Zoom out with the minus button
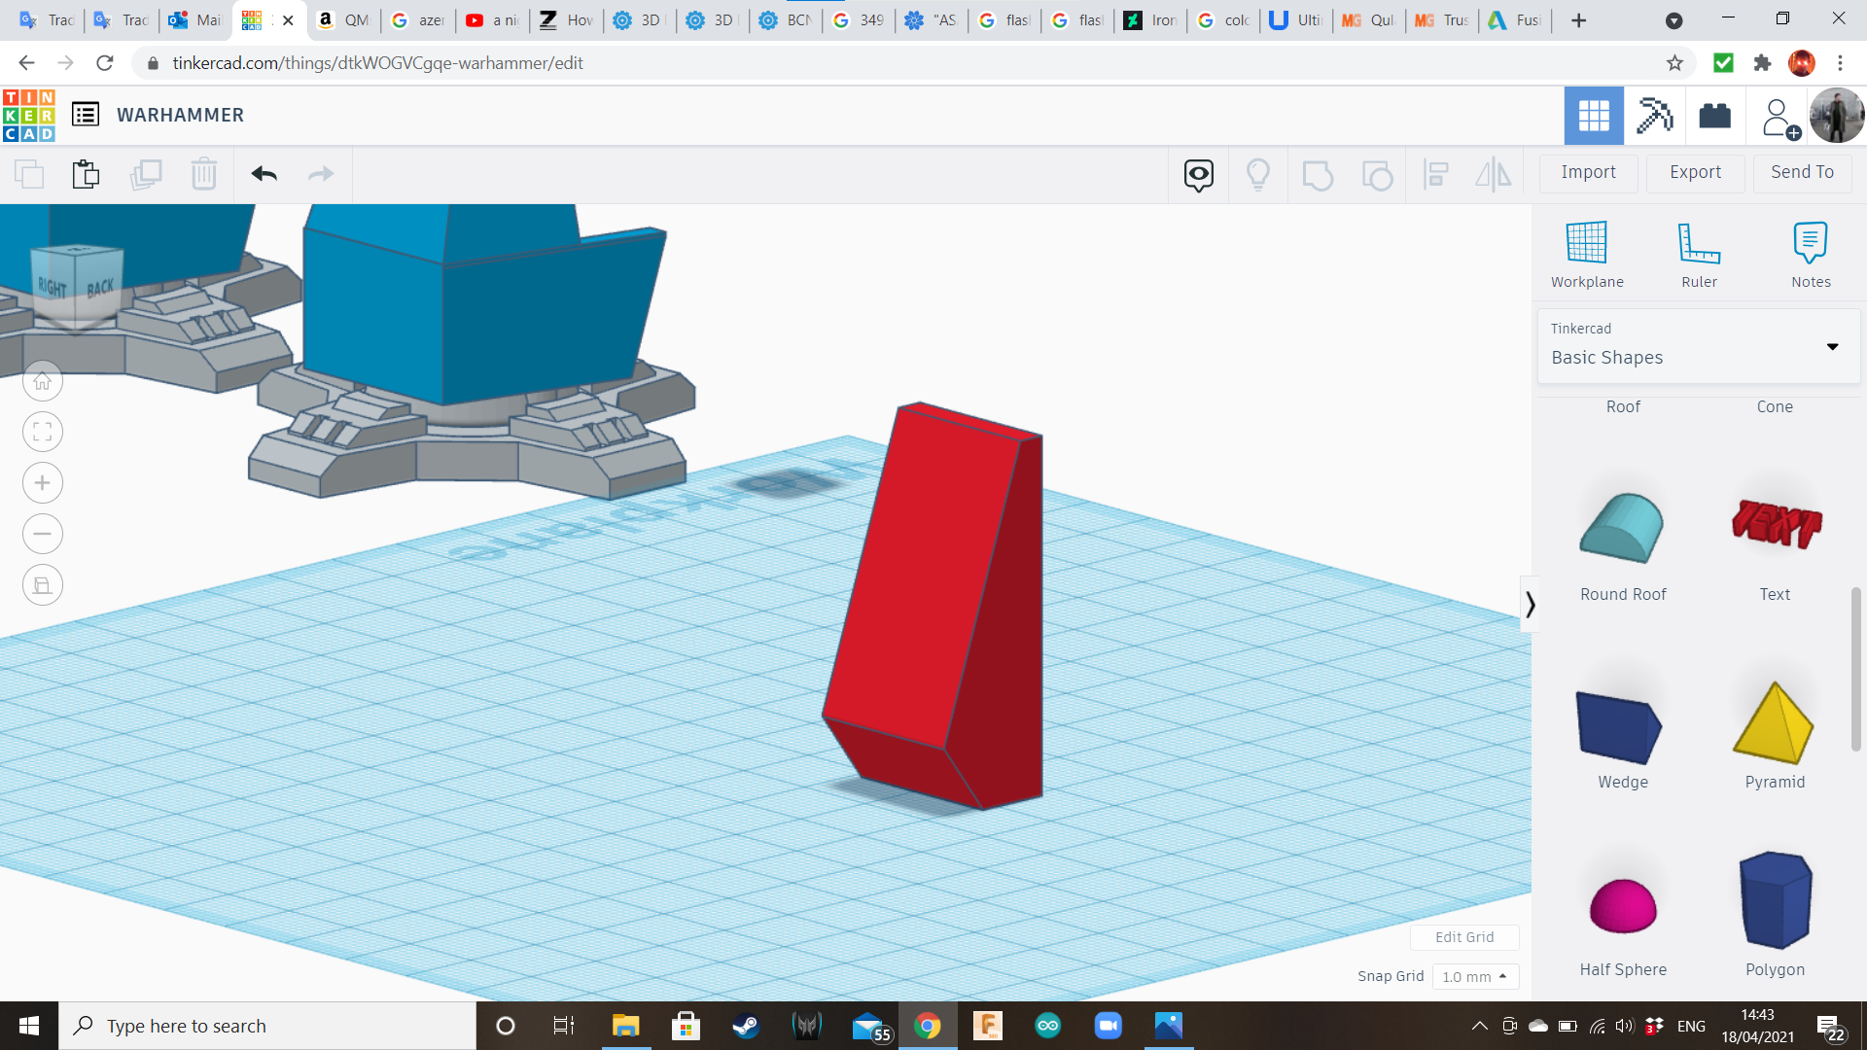 click(43, 534)
